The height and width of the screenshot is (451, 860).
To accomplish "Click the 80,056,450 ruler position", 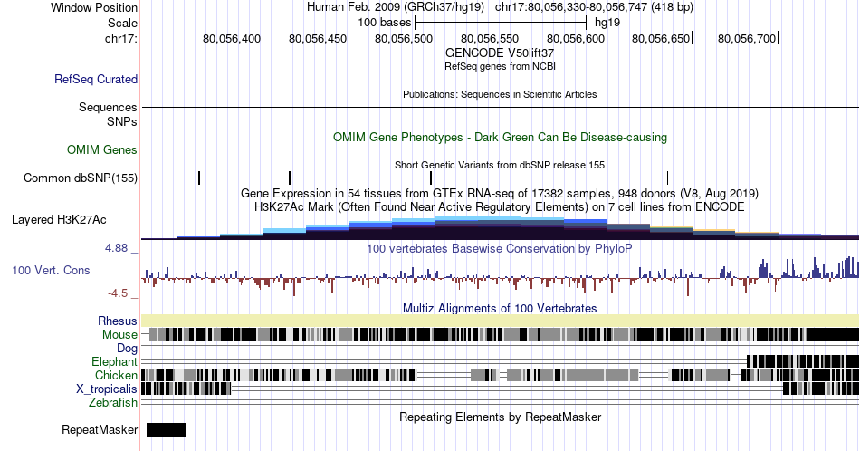I will 318,38.
